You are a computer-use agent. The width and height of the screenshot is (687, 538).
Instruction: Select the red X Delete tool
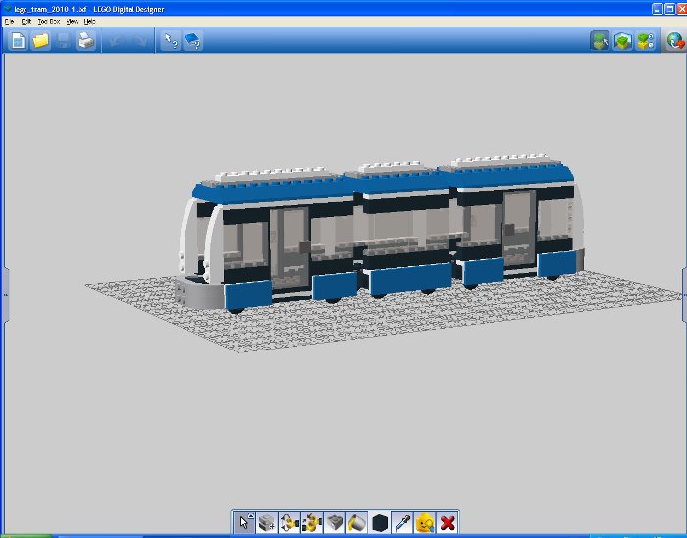[448, 522]
